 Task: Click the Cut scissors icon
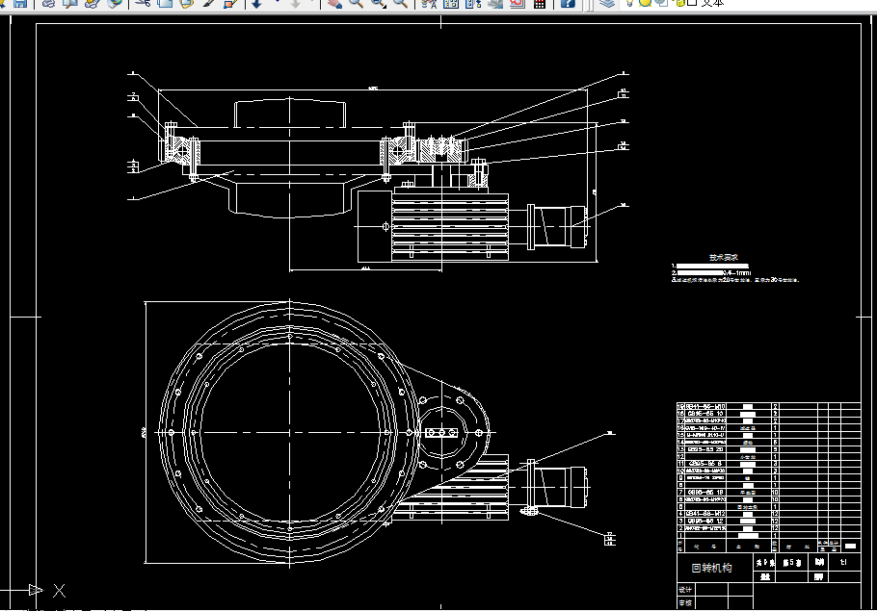coord(144,3)
